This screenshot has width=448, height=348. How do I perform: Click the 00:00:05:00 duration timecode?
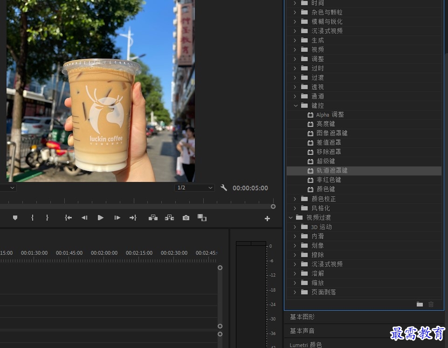click(x=250, y=188)
